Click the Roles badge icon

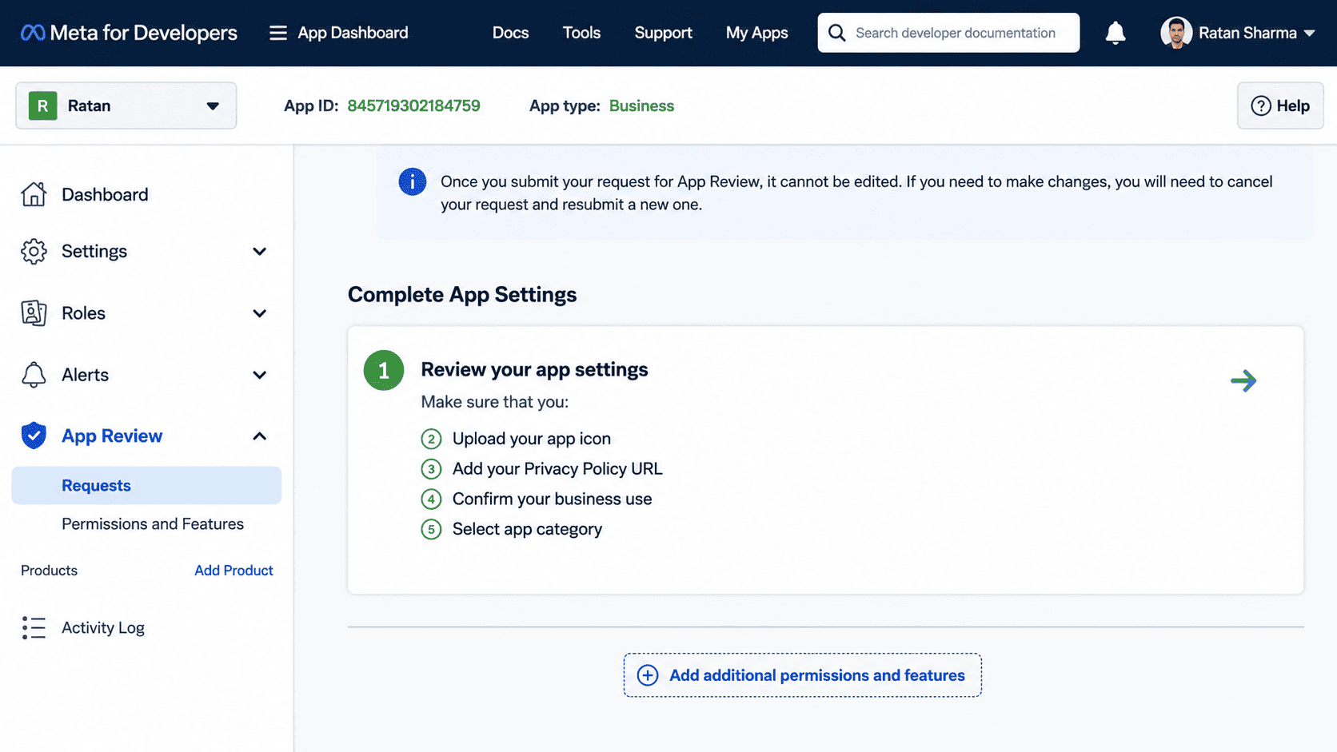(34, 312)
